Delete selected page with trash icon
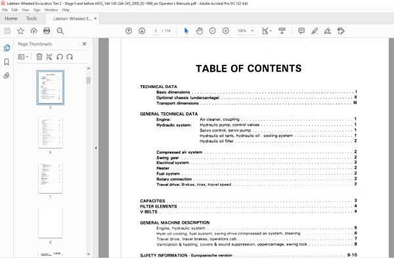 pyautogui.click(x=39, y=56)
